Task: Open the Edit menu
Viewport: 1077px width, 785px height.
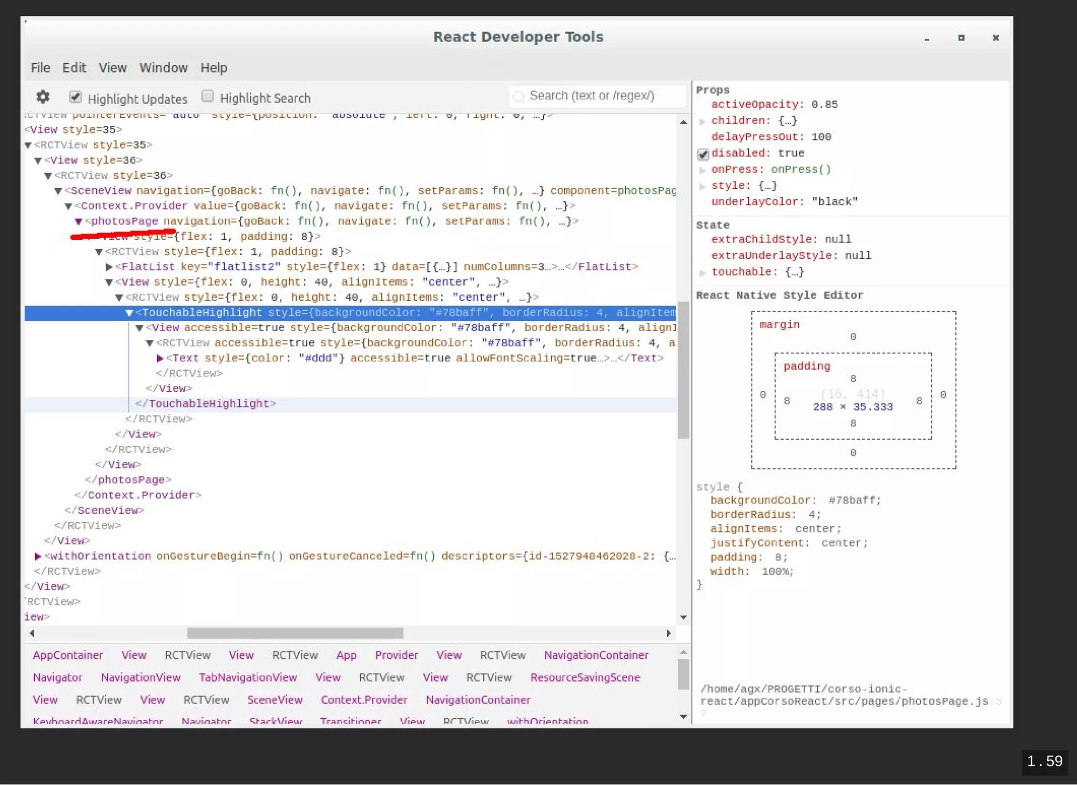Action: [74, 68]
